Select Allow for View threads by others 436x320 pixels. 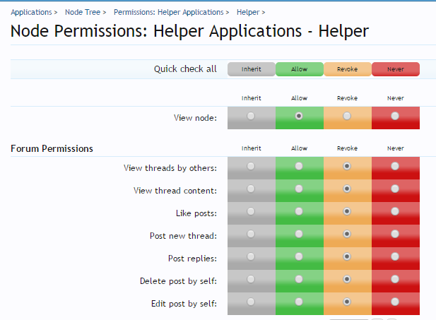point(299,167)
